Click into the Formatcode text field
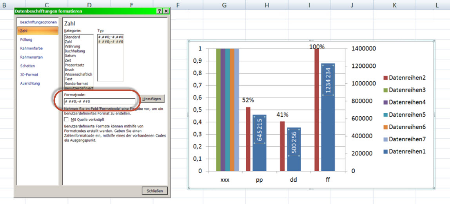The height and width of the screenshot is (204, 450). point(100,101)
